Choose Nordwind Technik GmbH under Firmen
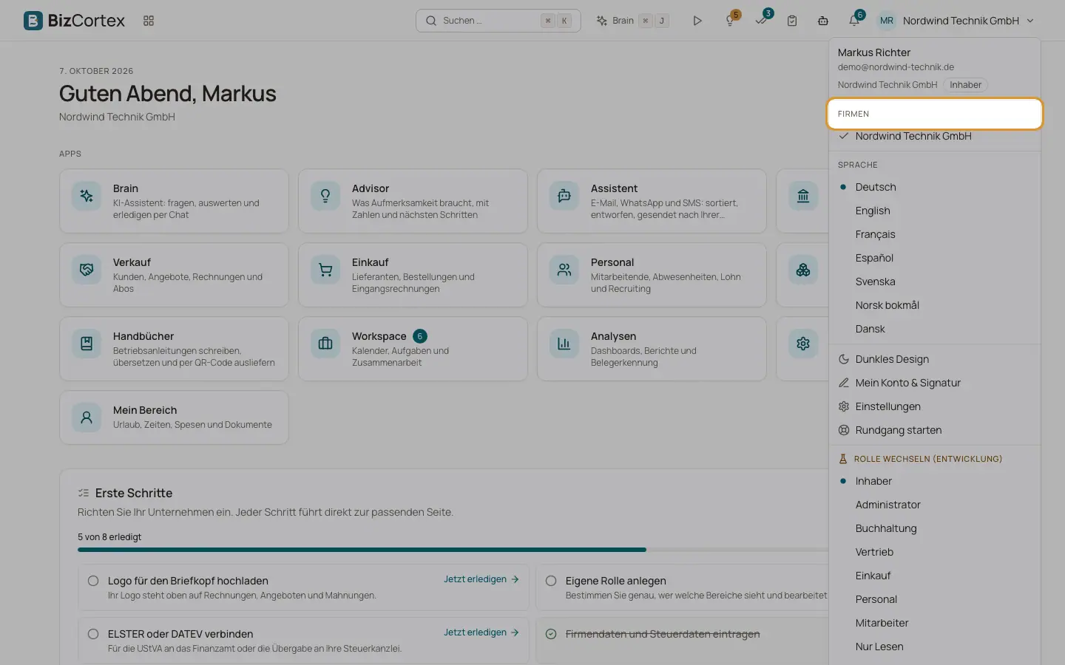1065x665 pixels. pos(935,136)
